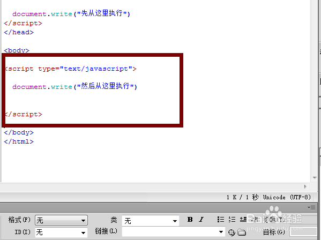
Task: Open the 类 class dropdown
Action: [151, 221]
